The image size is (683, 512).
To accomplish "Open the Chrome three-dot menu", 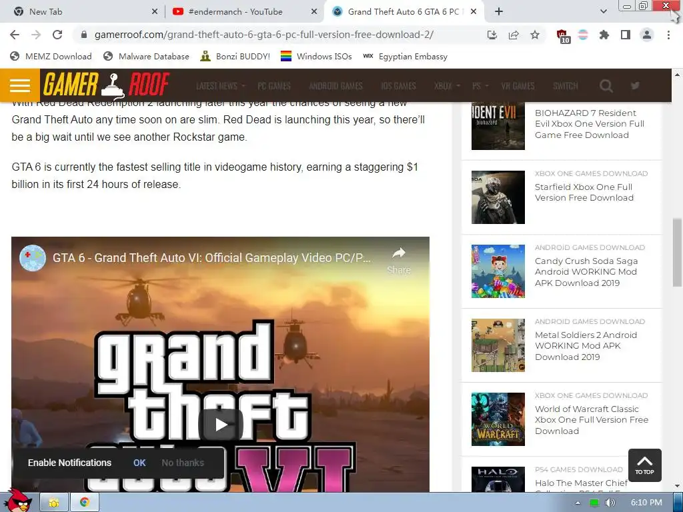I will click(x=668, y=35).
